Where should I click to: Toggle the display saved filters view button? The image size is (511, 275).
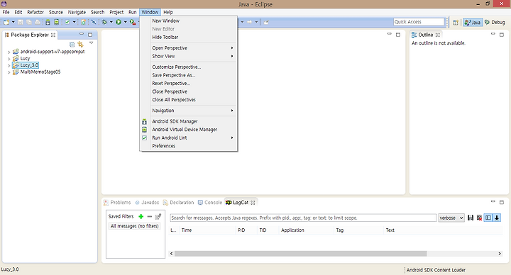488,218
